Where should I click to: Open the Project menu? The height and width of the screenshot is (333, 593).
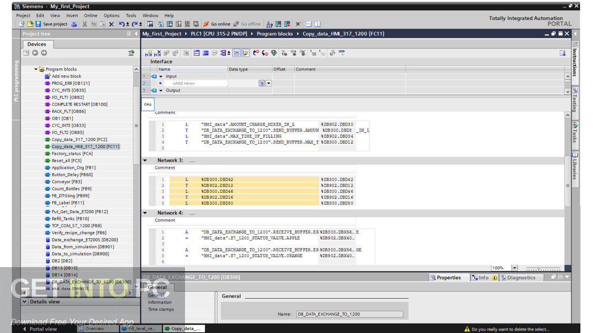(x=23, y=15)
